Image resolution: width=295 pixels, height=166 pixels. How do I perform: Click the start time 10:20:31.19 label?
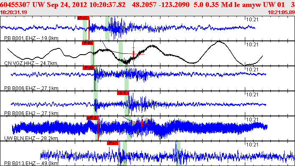[x=13, y=13]
